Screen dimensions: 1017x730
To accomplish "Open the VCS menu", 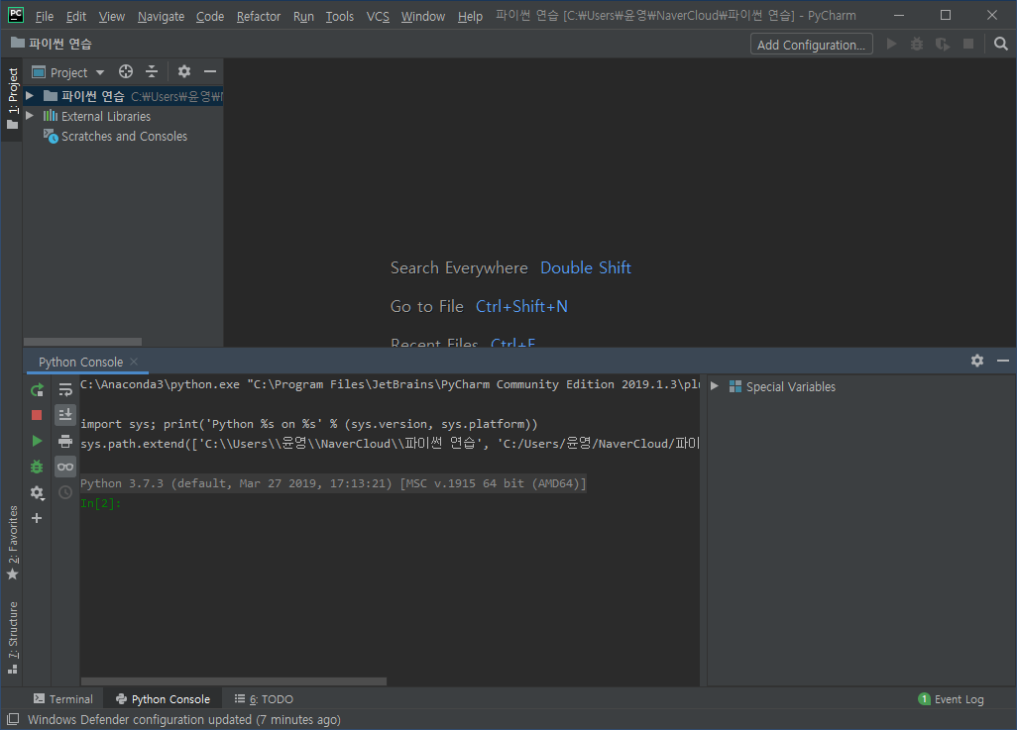I will pos(378,16).
